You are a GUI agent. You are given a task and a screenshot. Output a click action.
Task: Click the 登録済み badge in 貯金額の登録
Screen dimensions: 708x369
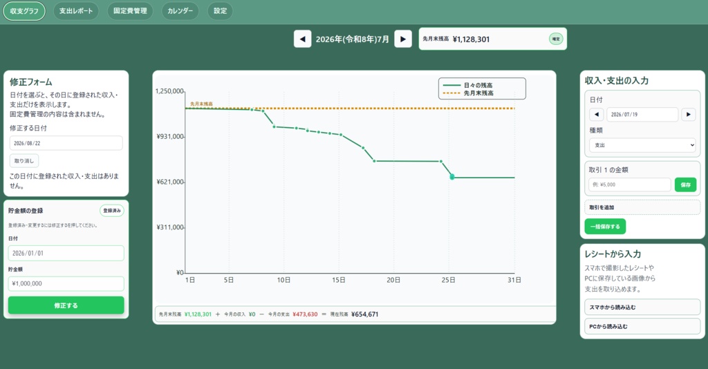pyautogui.click(x=111, y=211)
